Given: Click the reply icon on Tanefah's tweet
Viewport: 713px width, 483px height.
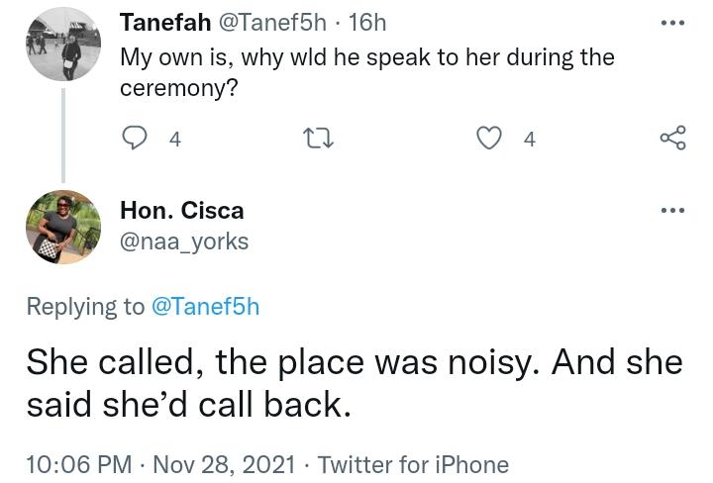Looking at the screenshot, I should 135,138.
